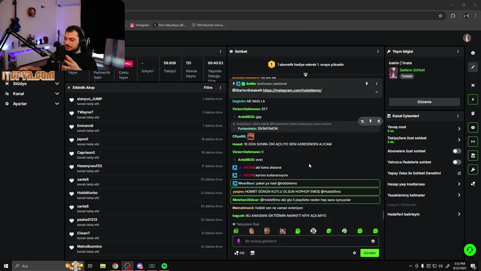Toggle the chat bubble panel icon
This screenshot has width=481, height=271.
[473, 128]
